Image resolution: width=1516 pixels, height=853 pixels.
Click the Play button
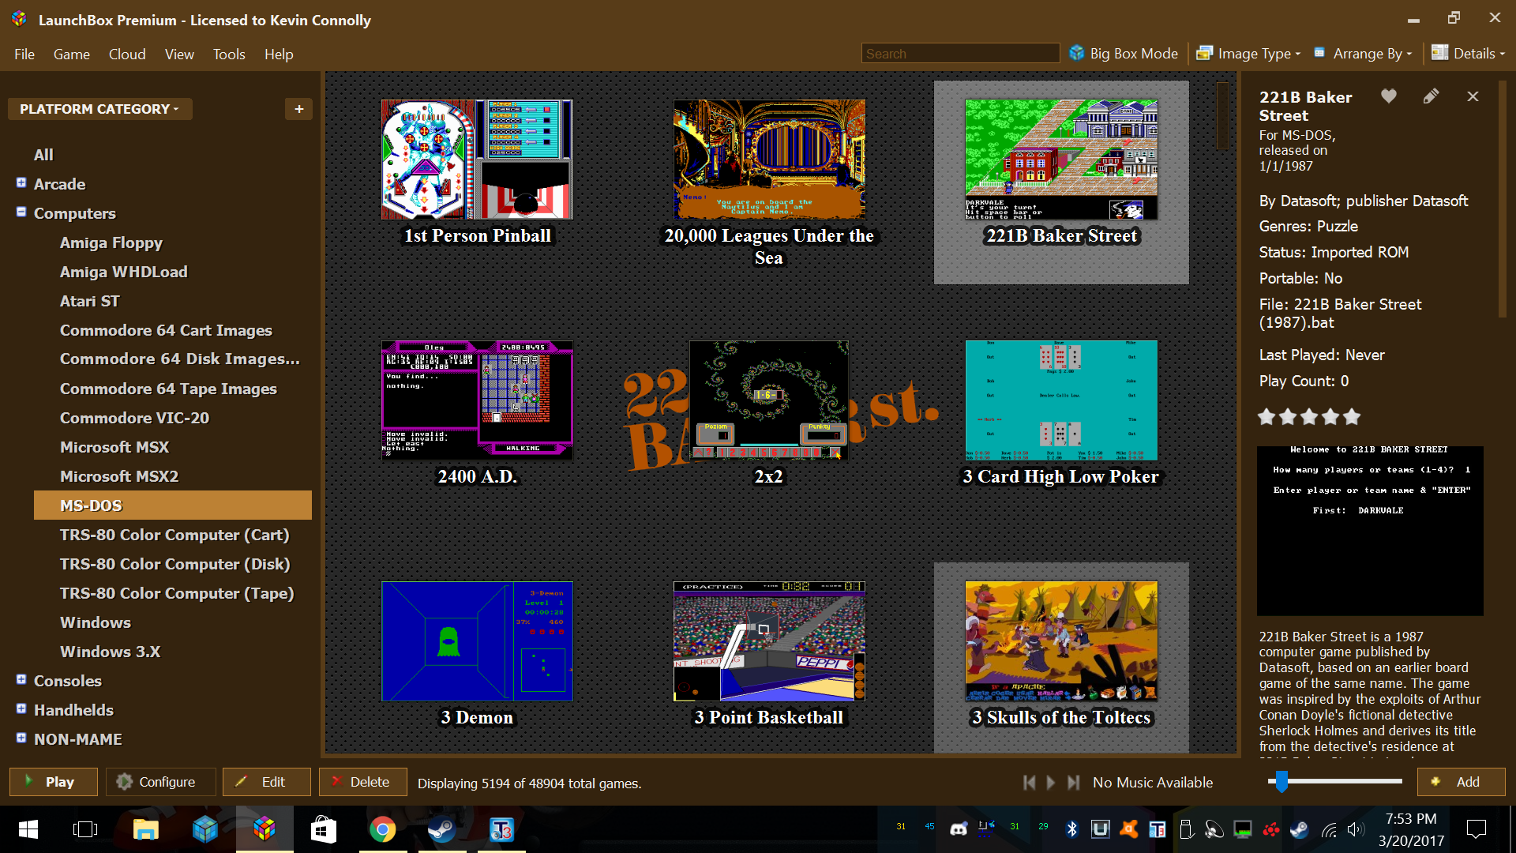click(54, 782)
